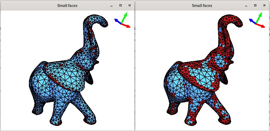The height and width of the screenshot is (131, 270).
Task: Maximize the right Small faces window
Action: (x=255, y=5)
